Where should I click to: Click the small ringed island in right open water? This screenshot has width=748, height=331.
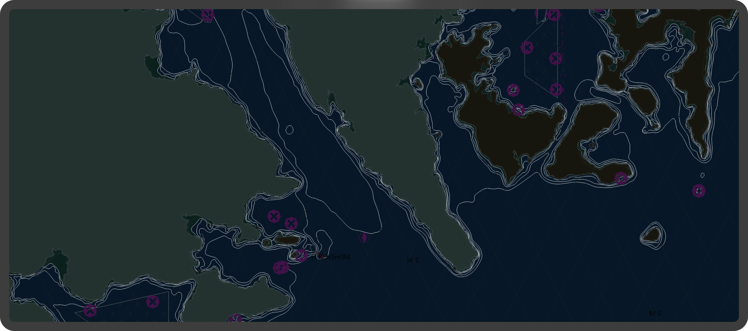pos(653,235)
